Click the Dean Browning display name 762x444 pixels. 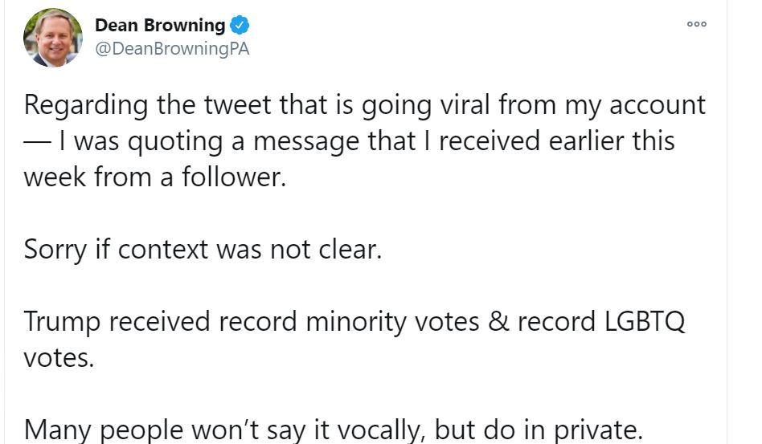point(160,25)
